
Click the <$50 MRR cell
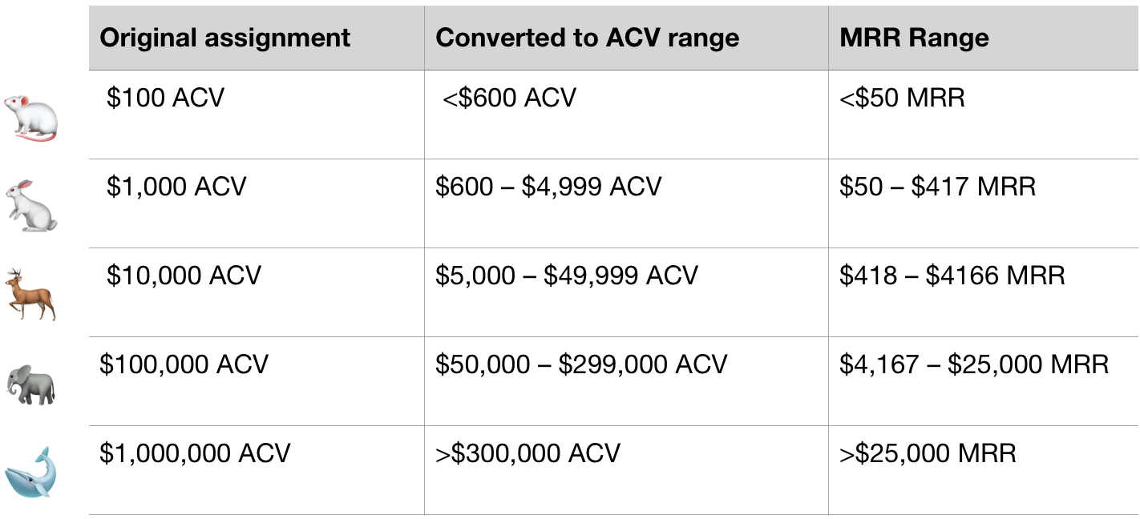point(984,115)
